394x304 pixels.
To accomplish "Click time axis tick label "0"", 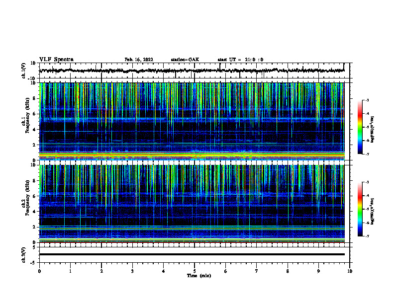I will 39,271.
